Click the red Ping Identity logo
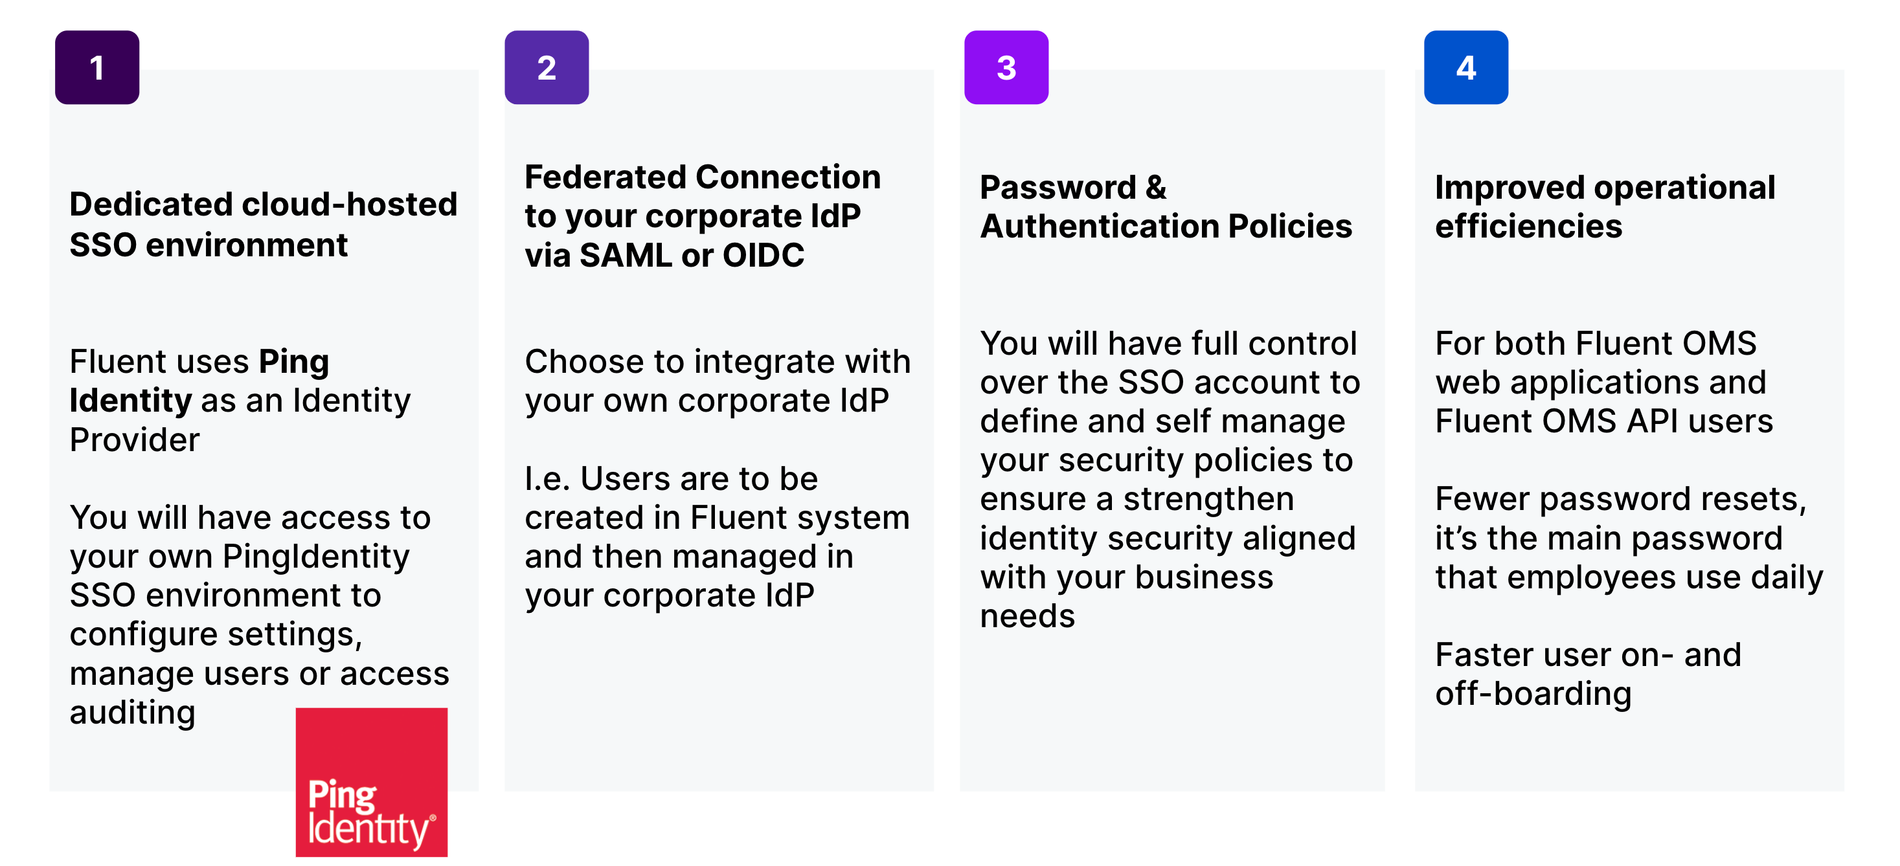This screenshot has width=1900, height=866. coord(371,781)
